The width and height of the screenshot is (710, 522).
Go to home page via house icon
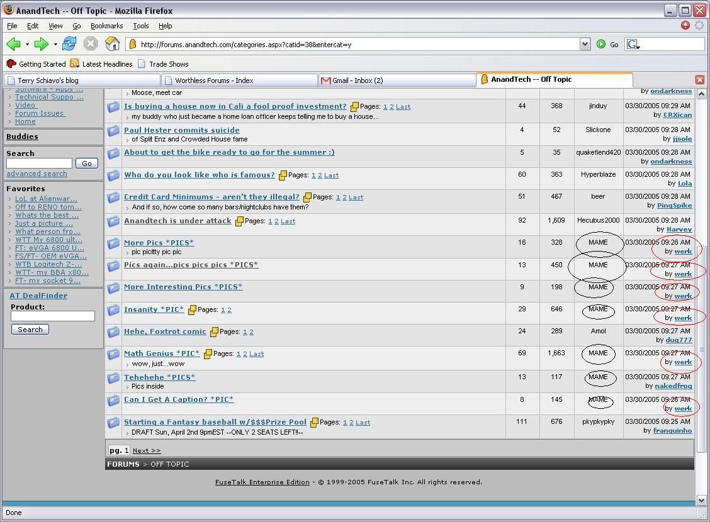point(112,44)
